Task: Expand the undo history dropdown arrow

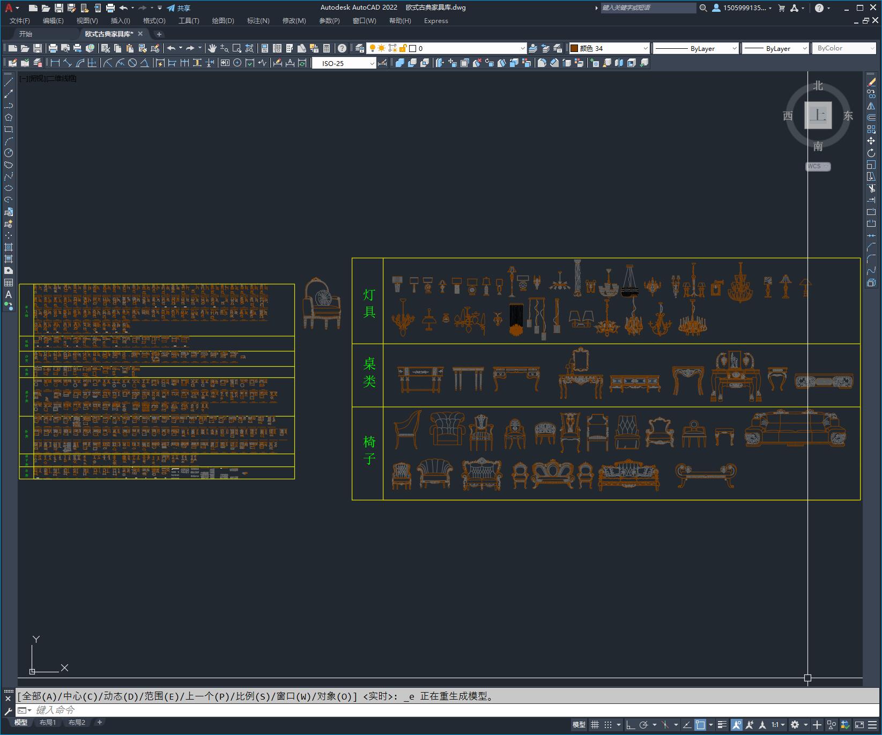Action: tap(181, 48)
